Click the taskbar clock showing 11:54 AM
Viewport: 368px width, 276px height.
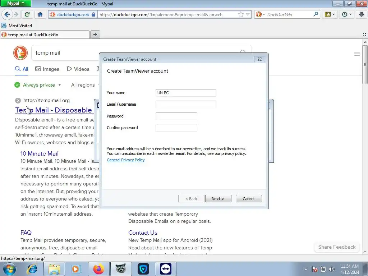coord(349,269)
